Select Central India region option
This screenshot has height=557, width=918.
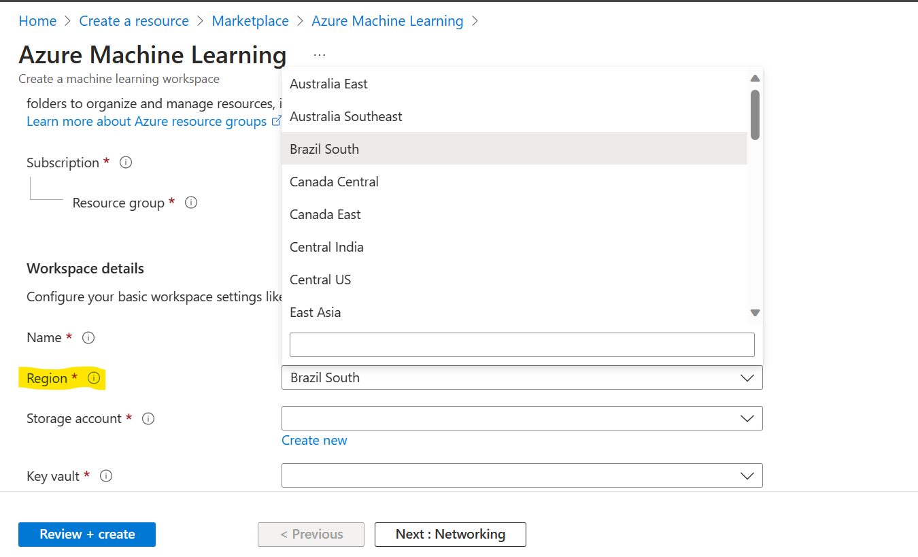point(326,247)
